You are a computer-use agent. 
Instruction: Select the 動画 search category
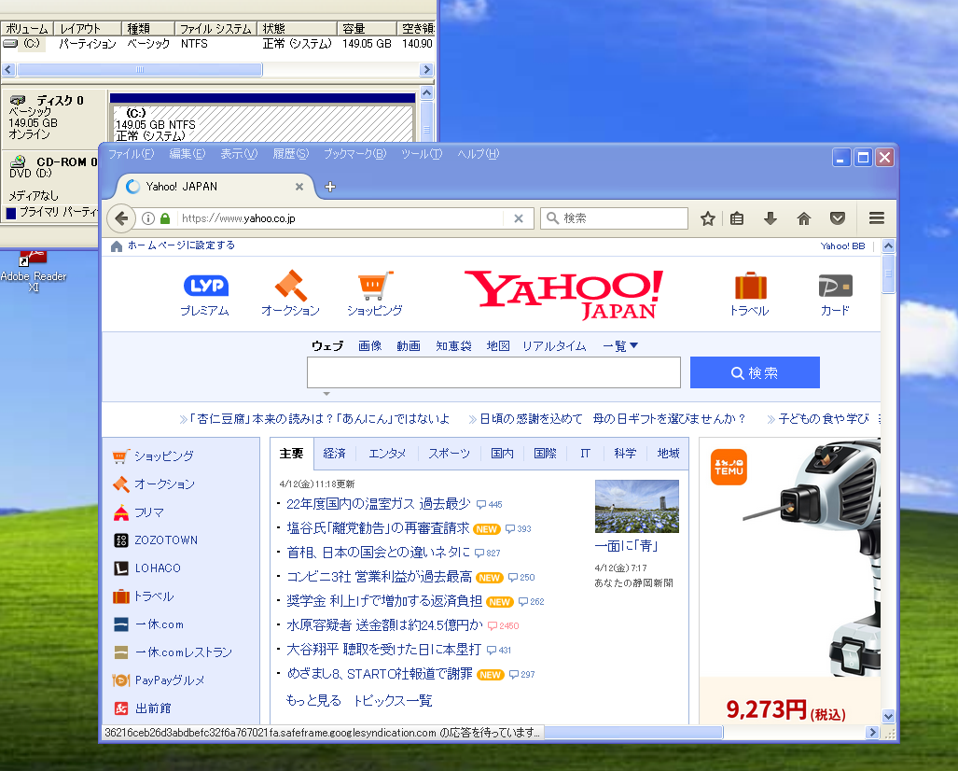pyautogui.click(x=409, y=346)
